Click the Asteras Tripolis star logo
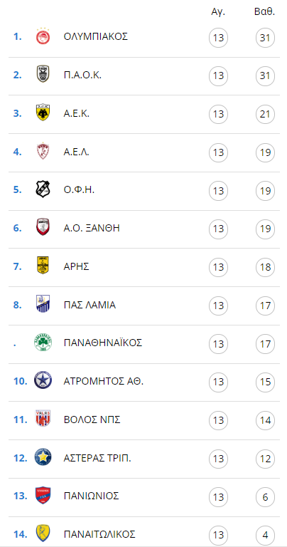287x547 pixels. click(43, 458)
